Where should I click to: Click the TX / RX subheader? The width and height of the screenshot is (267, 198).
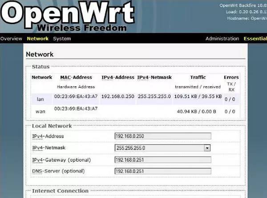pos(231,87)
